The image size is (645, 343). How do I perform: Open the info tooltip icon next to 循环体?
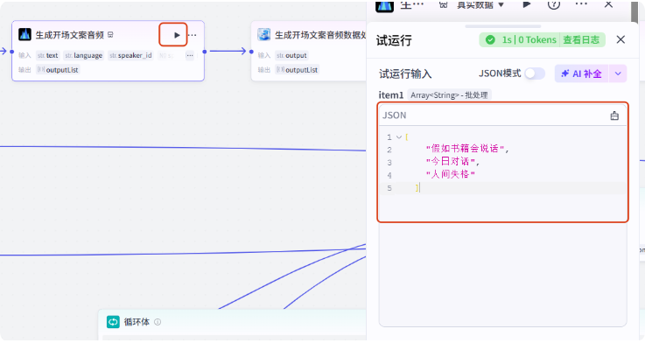point(158,322)
